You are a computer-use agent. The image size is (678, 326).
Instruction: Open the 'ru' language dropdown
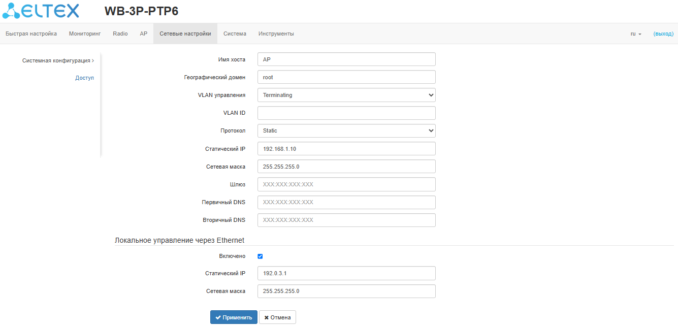pyautogui.click(x=636, y=34)
